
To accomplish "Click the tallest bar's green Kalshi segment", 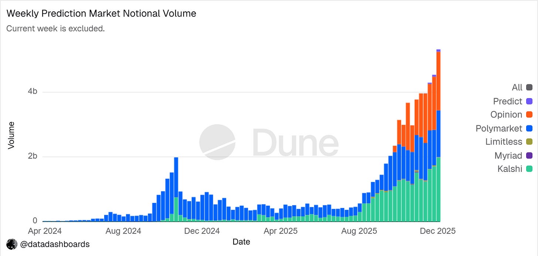I will click(438, 189).
